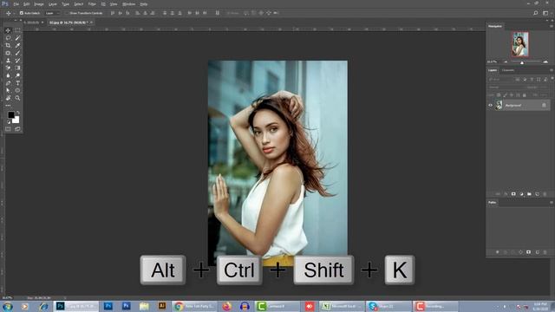This screenshot has height=312, width=555.
Task: Create new adjustment layer icon
Action: (521, 194)
